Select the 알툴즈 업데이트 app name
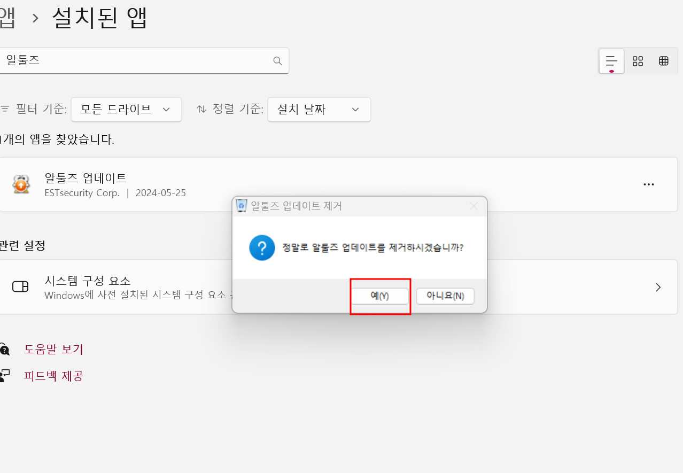The height and width of the screenshot is (473, 683). (x=86, y=178)
